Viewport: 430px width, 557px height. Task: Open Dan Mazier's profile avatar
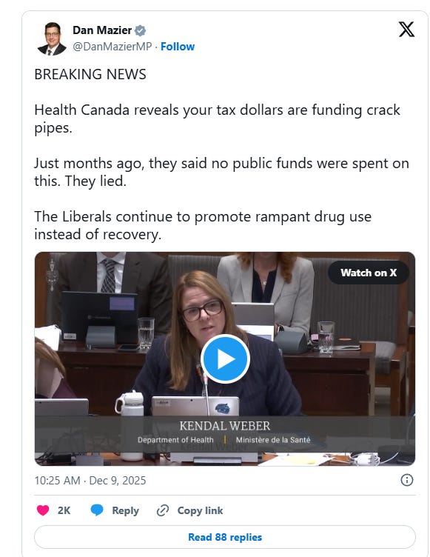52,39
